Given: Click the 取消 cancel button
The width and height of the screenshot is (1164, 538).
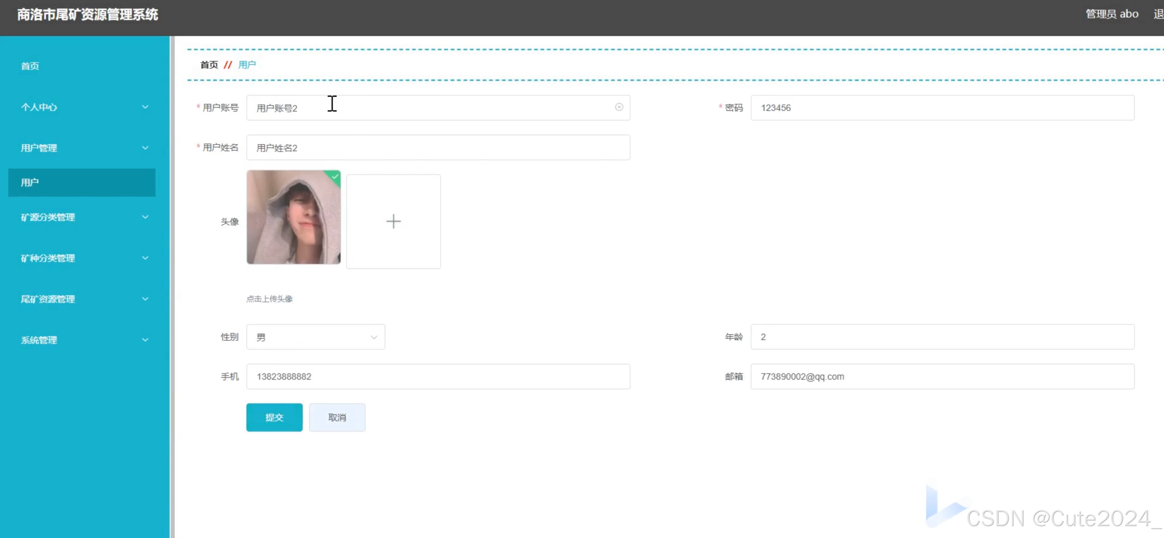Looking at the screenshot, I should click(x=337, y=417).
